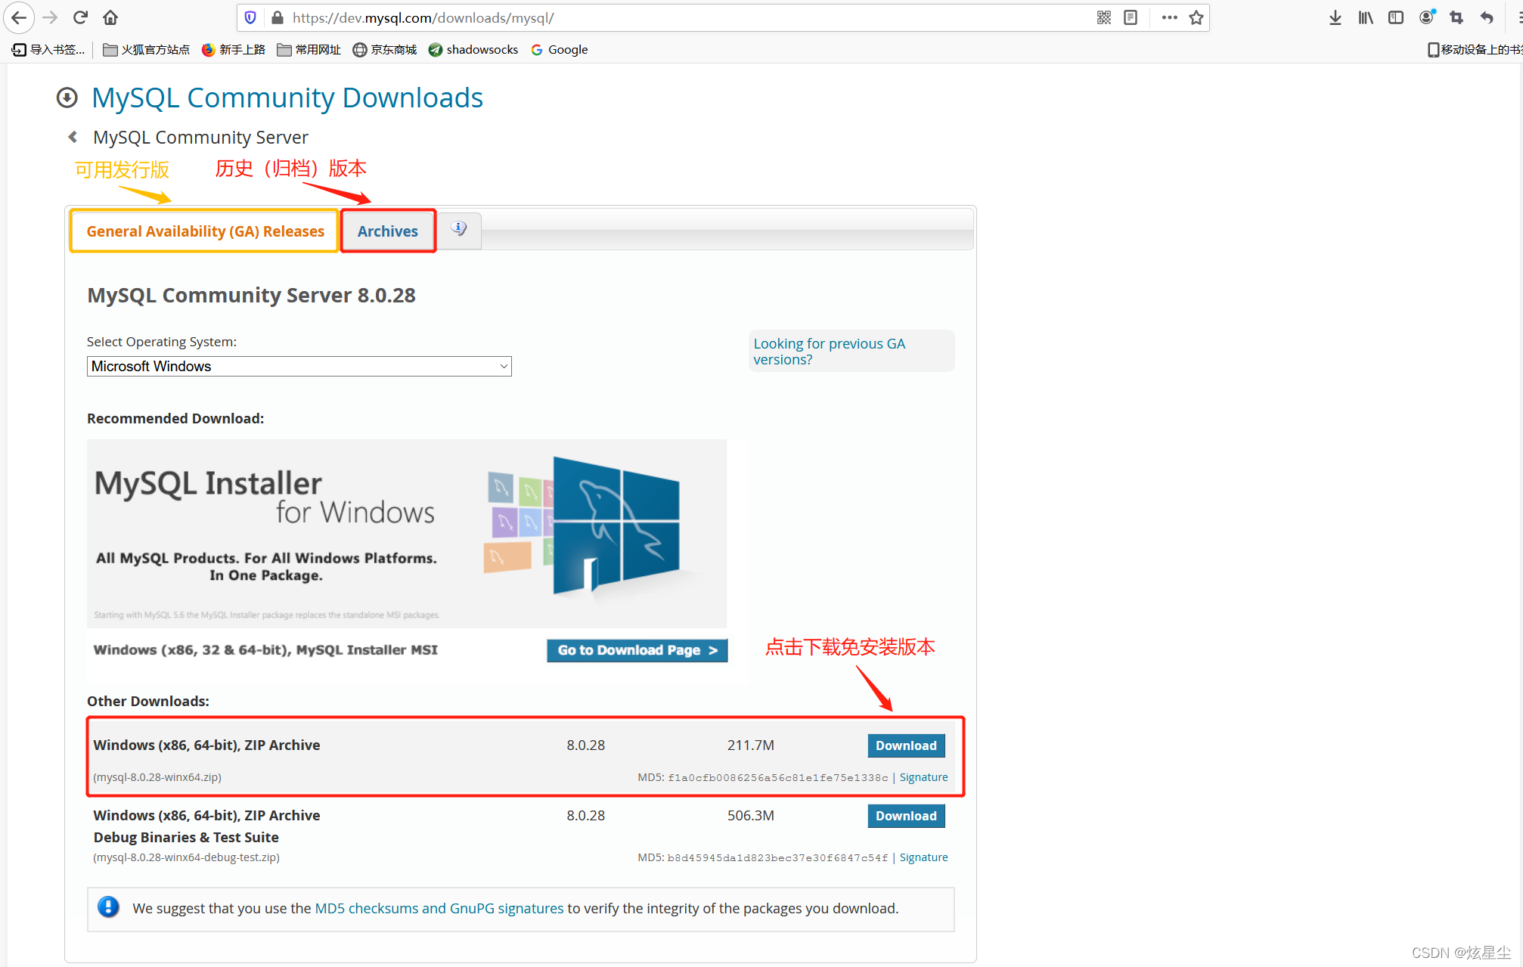1523x967 pixels.
Task: Switch to the General Availability (GA) Releases tab
Action: click(x=205, y=231)
